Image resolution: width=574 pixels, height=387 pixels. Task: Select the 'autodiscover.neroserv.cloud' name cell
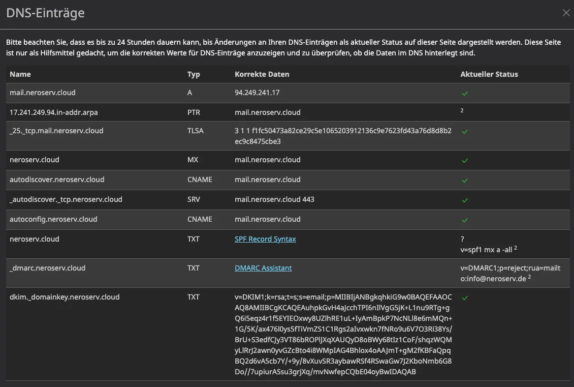pos(57,180)
